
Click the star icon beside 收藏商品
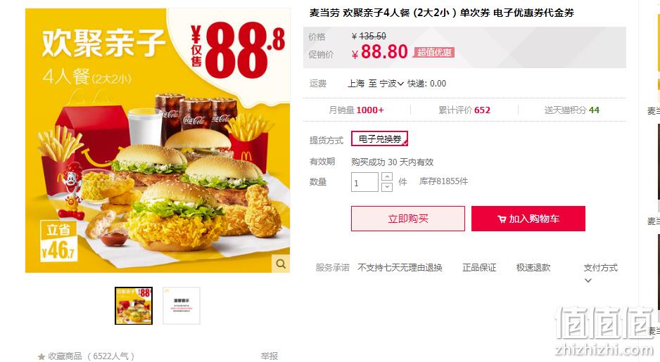tap(42, 356)
